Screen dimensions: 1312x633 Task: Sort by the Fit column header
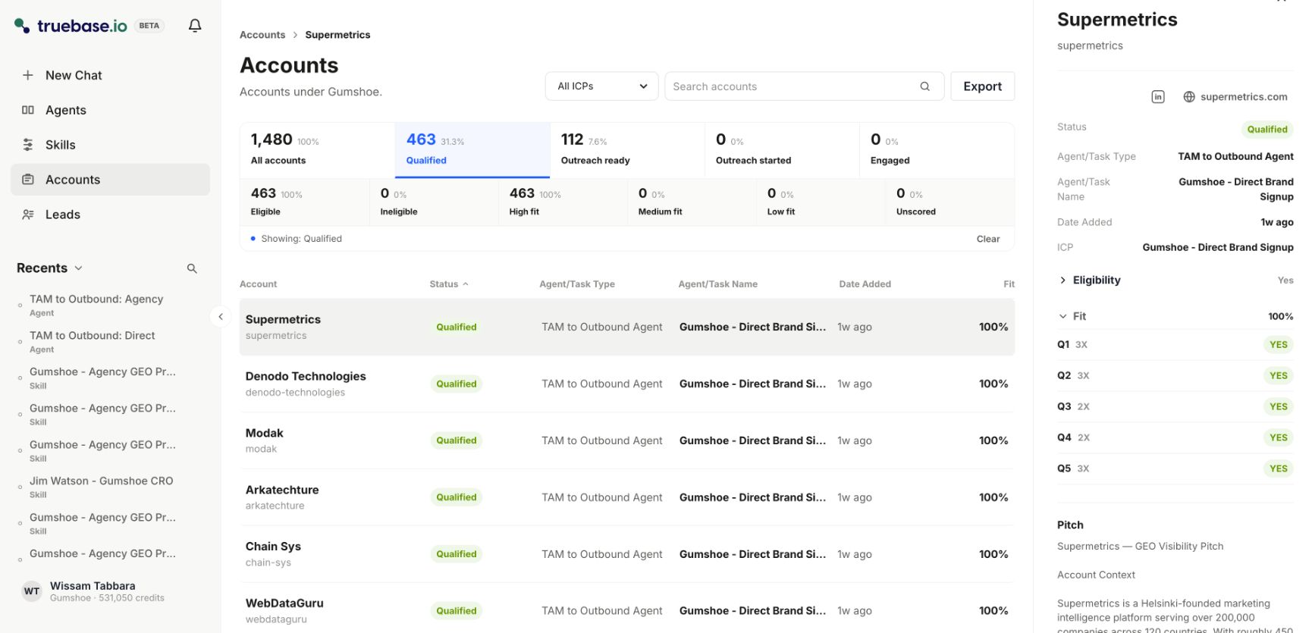coord(1009,284)
